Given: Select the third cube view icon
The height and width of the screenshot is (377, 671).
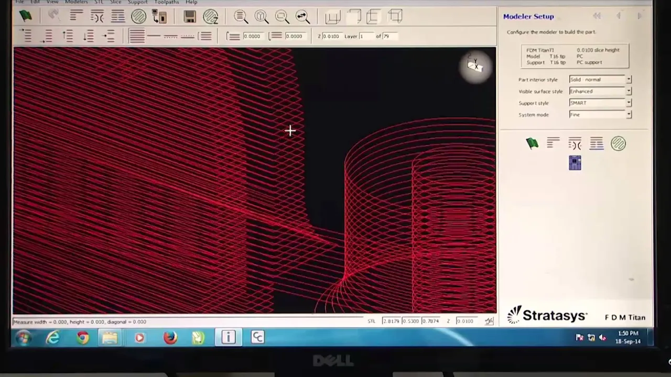Looking at the screenshot, I should point(374,17).
